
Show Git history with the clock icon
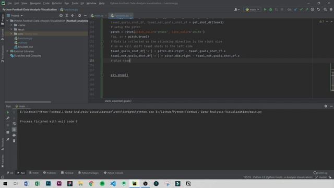[313, 9]
